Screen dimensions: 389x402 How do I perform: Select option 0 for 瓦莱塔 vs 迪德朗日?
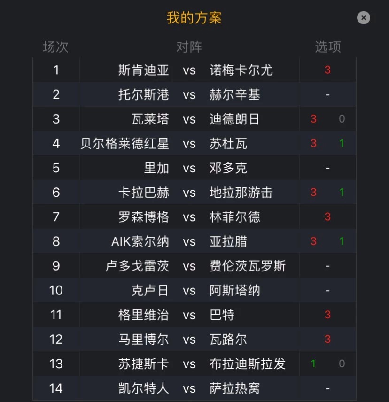pos(342,119)
